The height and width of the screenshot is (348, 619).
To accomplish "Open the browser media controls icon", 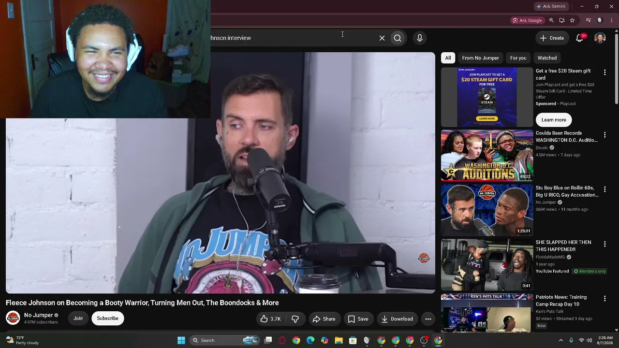I will [588, 20].
